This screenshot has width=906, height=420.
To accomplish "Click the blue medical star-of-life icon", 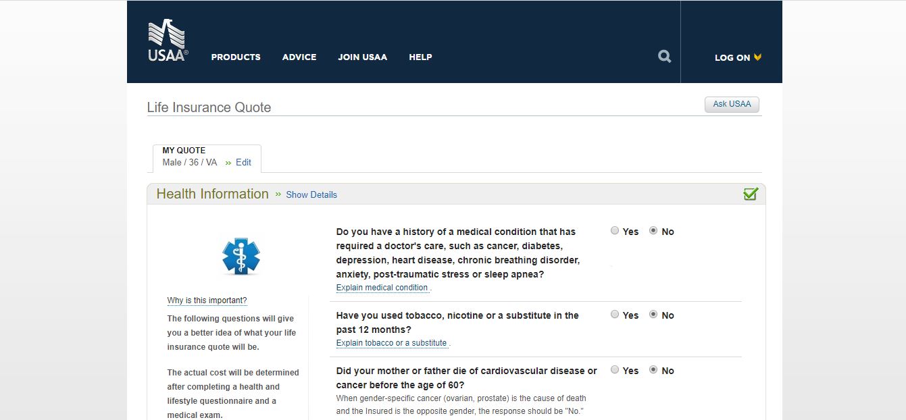I will 240,257.
